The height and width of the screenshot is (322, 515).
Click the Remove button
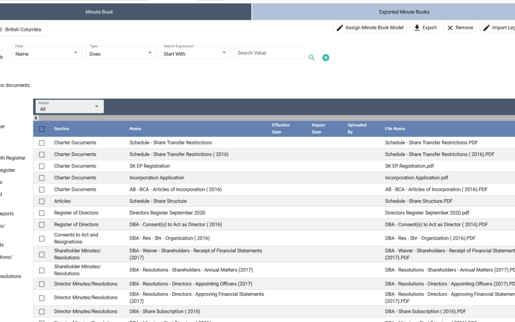point(460,28)
